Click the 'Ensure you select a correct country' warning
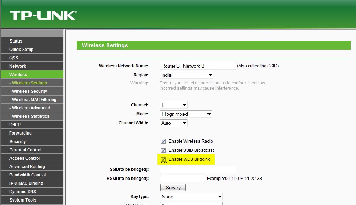The width and height of the screenshot is (356, 205). [x=212, y=85]
